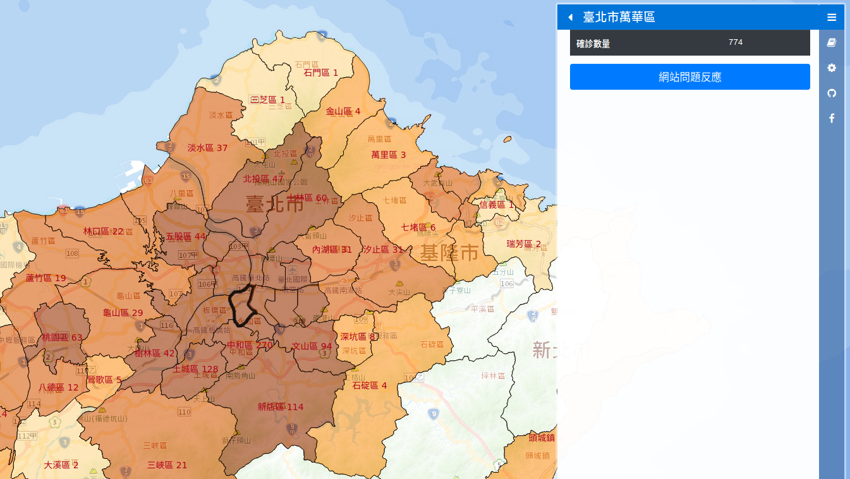Click the 林口區 22 district label
Image resolution: width=850 pixels, height=479 pixels.
(104, 232)
